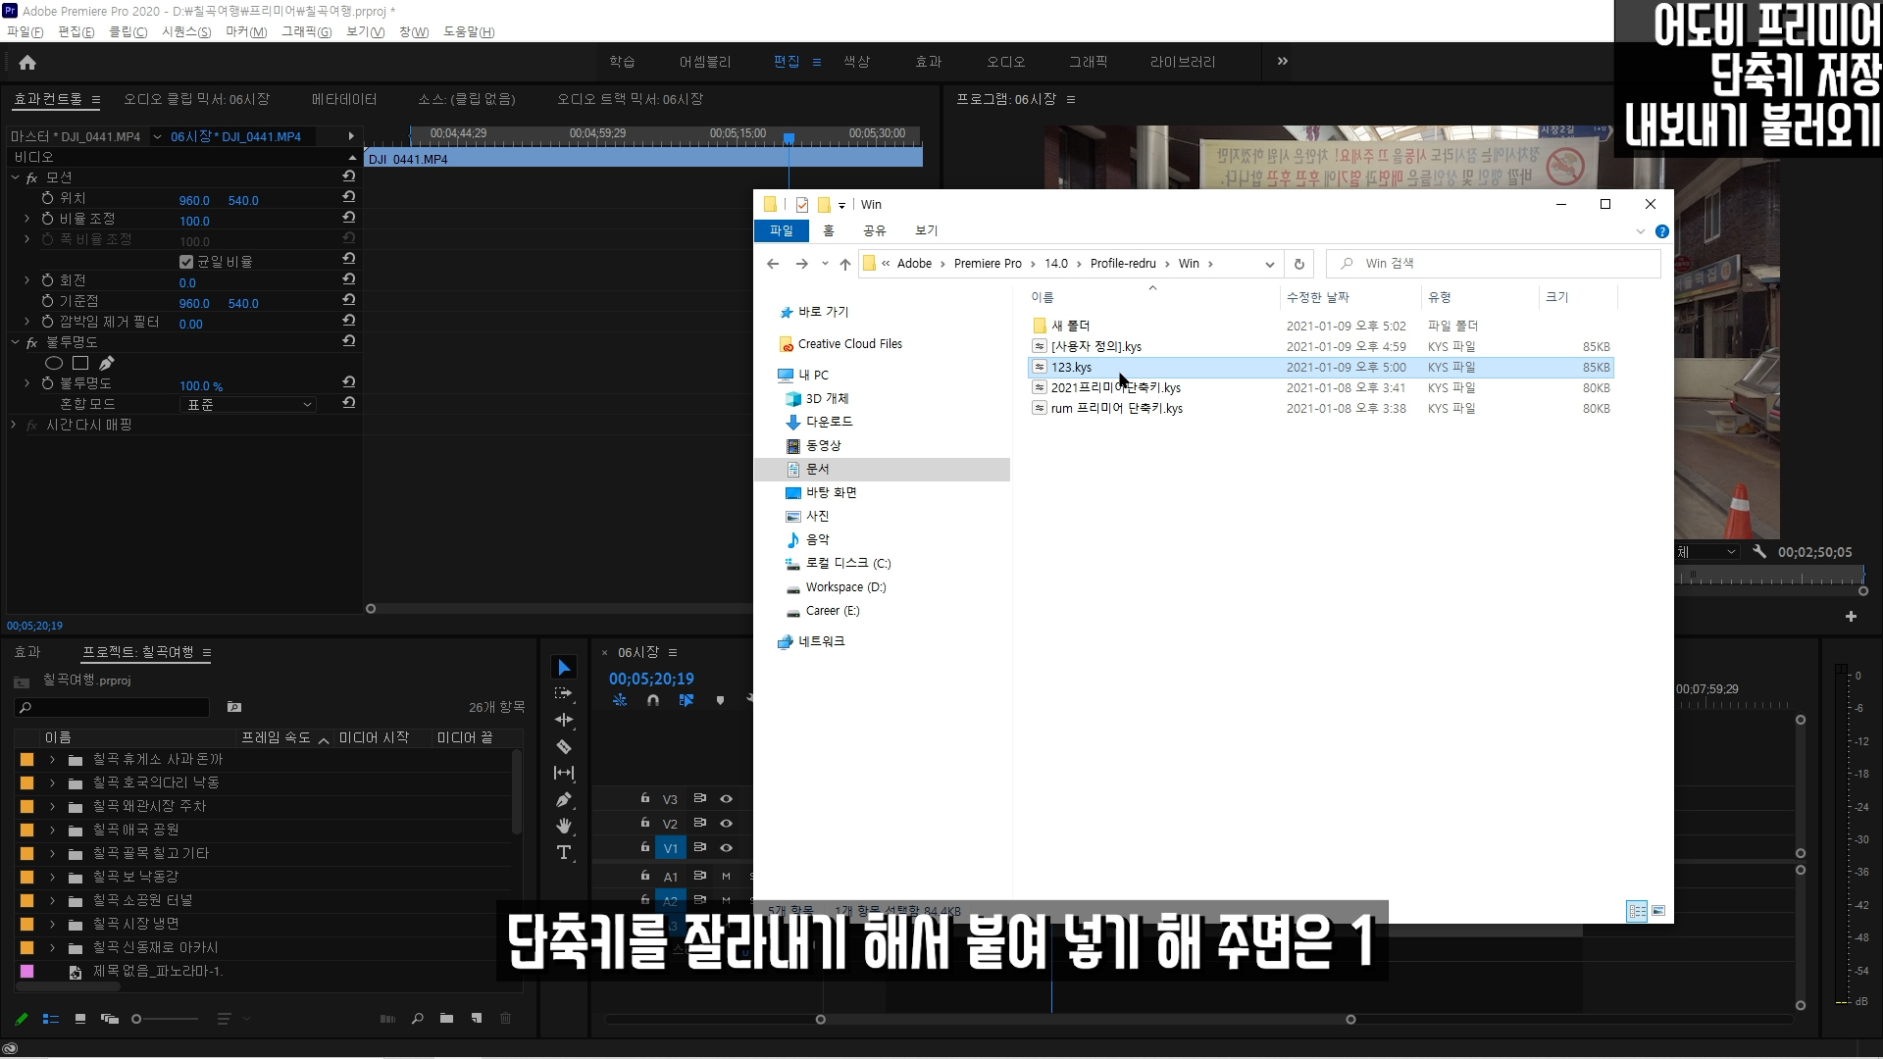The width and height of the screenshot is (1883, 1059).
Task: Expand the 칠곡 왜관시장 주차 bin
Action: (52, 807)
